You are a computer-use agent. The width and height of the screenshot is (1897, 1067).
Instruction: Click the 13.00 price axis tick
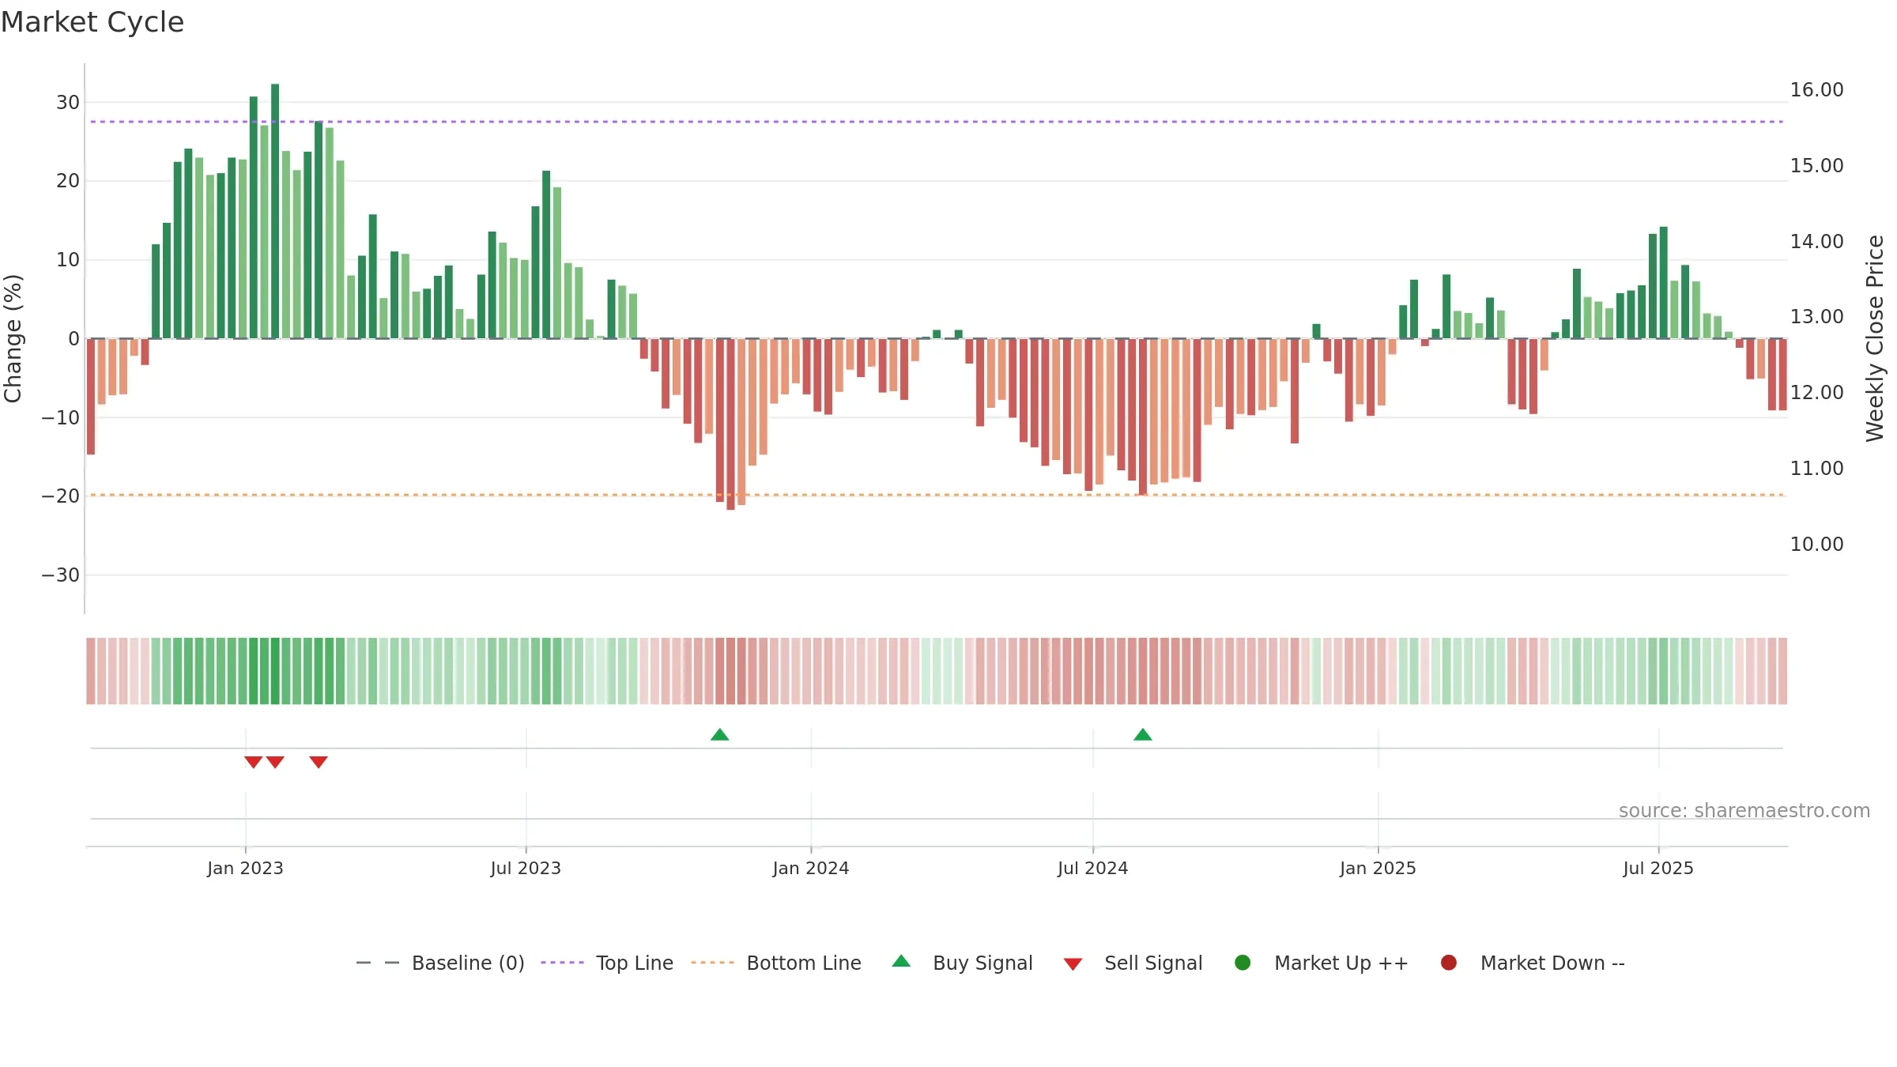pyautogui.click(x=1816, y=317)
